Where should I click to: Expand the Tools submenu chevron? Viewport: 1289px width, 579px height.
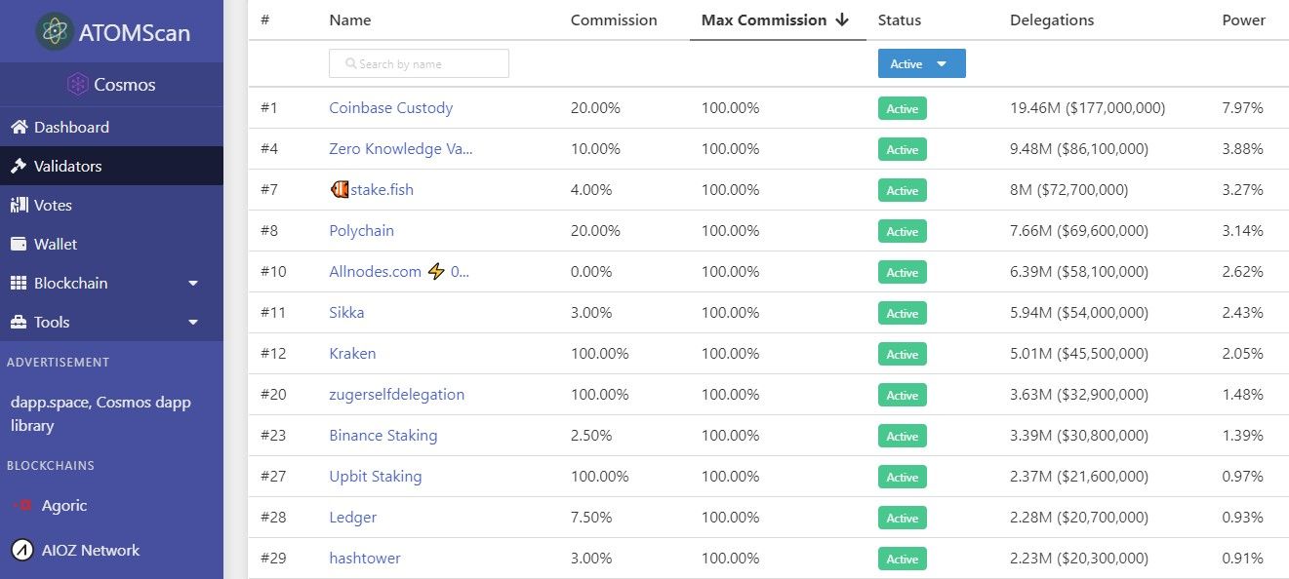pos(193,322)
